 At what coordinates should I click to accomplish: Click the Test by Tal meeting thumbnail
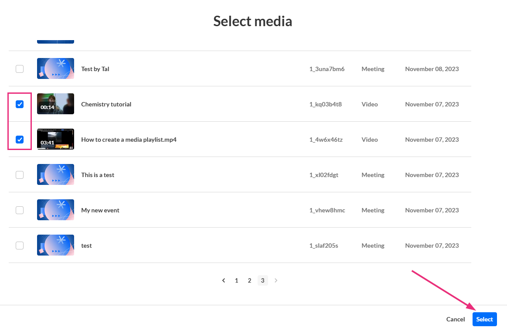[x=55, y=68]
